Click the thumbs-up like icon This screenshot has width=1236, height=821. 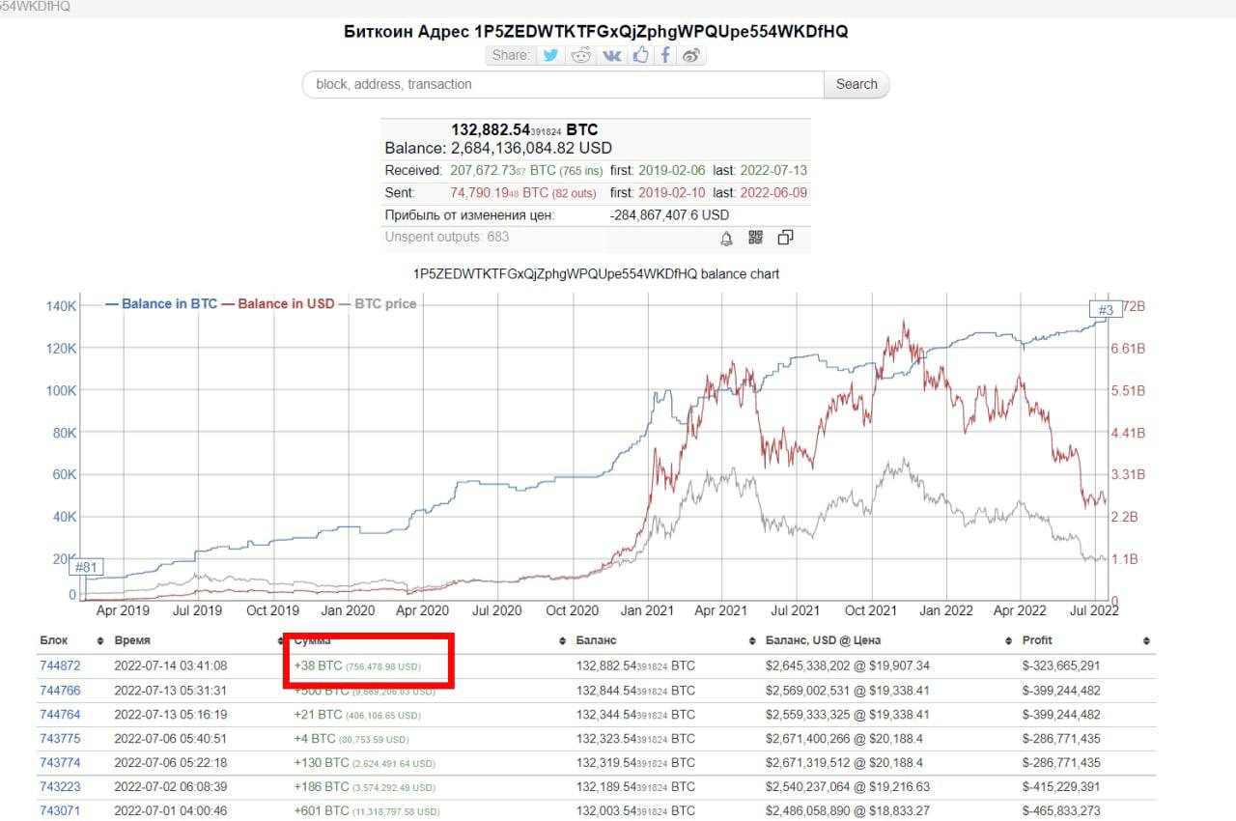click(x=641, y=55)
